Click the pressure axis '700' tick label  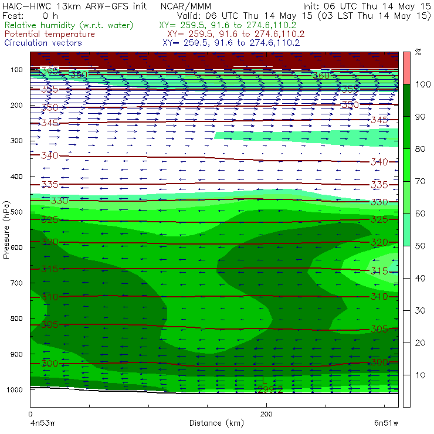coord(16,283)
